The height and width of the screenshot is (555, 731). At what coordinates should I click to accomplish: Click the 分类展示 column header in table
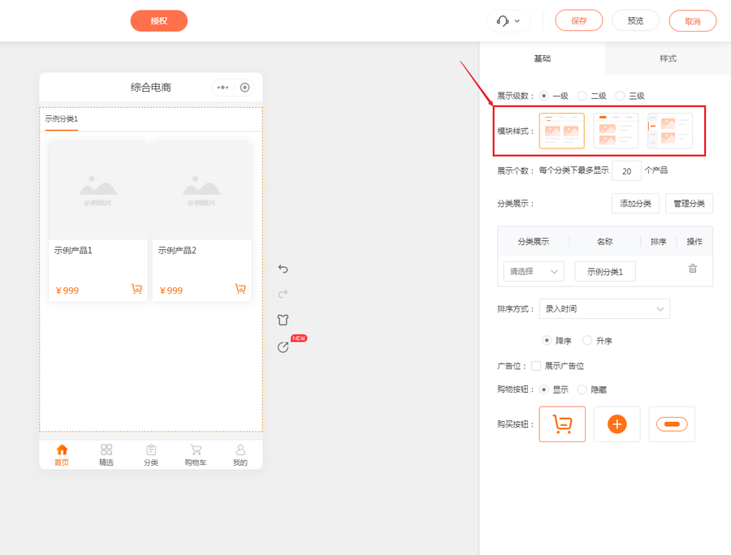(x=534, y=241)
